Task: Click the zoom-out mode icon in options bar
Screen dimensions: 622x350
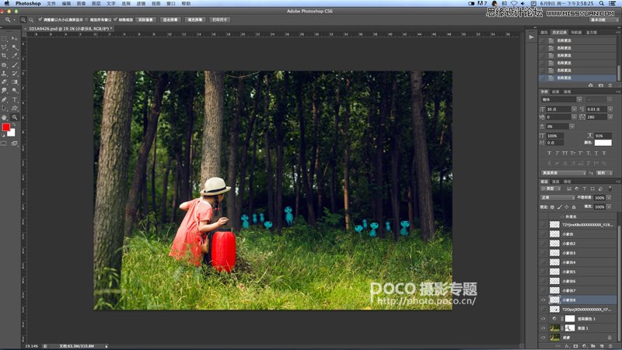Action: coord(31,19)
